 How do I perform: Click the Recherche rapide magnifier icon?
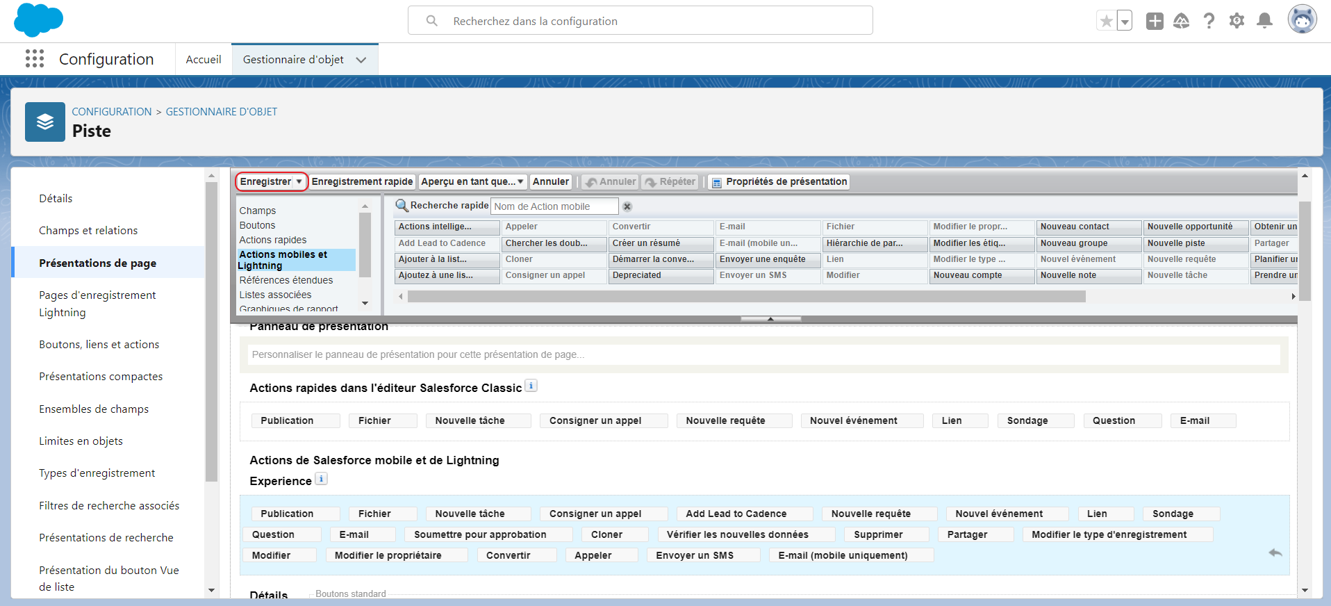click(x=402, y=206)
